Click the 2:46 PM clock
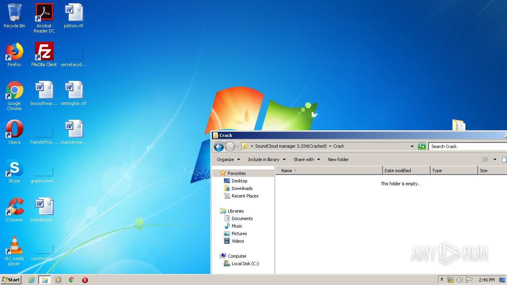507x285 pixels. pyautogui.click(x=486, y=280)
